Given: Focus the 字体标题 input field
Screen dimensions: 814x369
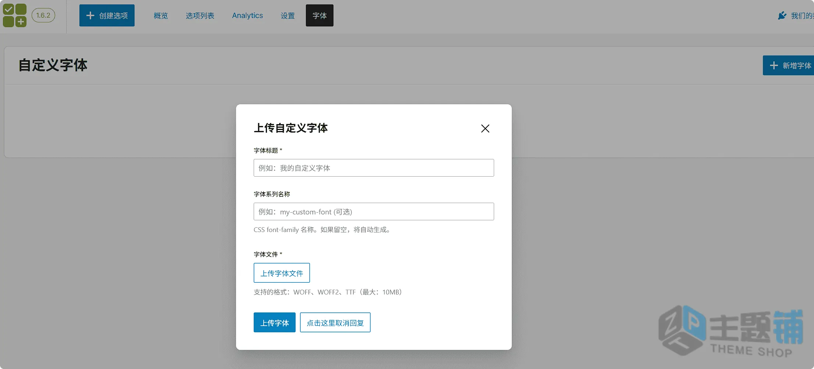Looking at the screenshot, I should click(x=374, y=168).
